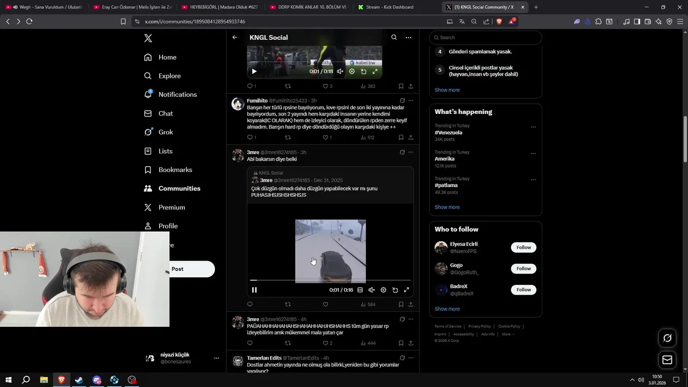The image size is (688, 387).
Task: Open Fumihito post more options
Action: coord(411,101)
